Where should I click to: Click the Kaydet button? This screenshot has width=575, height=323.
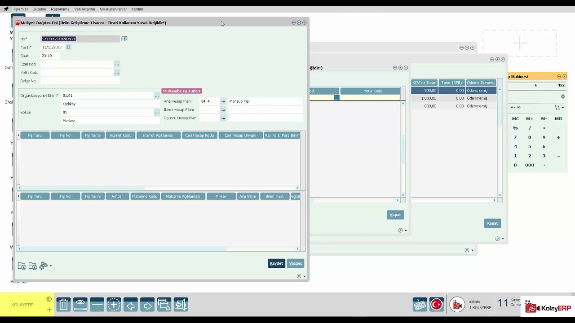276,263
